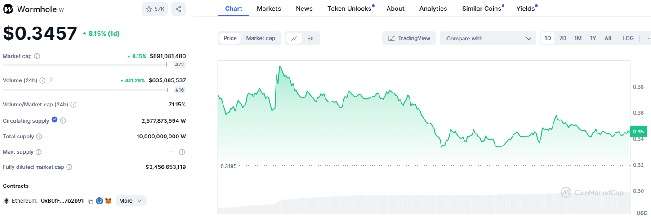Click the $635,085,537 volume value
Screen dimensions: 651x217
167,80
